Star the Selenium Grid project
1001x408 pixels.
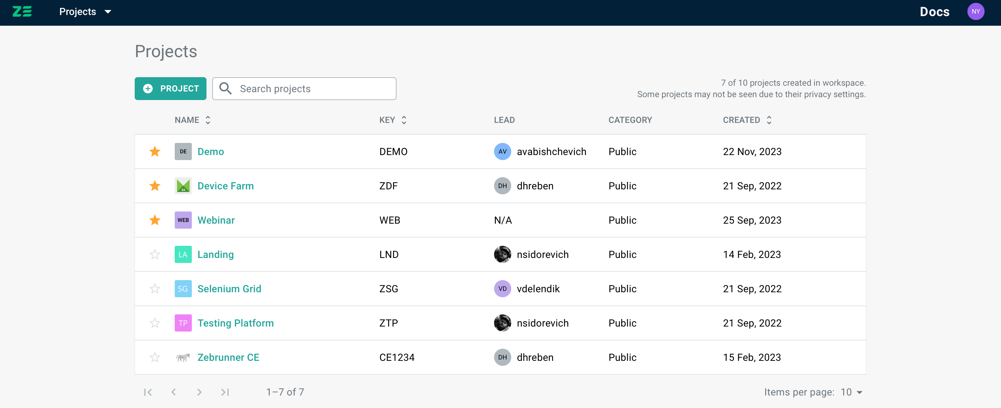155,289
